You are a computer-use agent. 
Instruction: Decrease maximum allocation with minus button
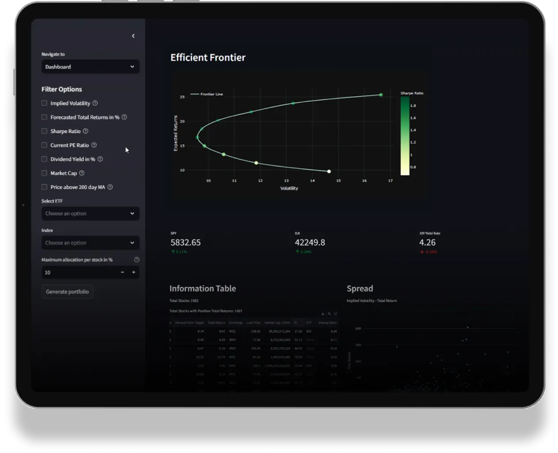coord(123,272)
